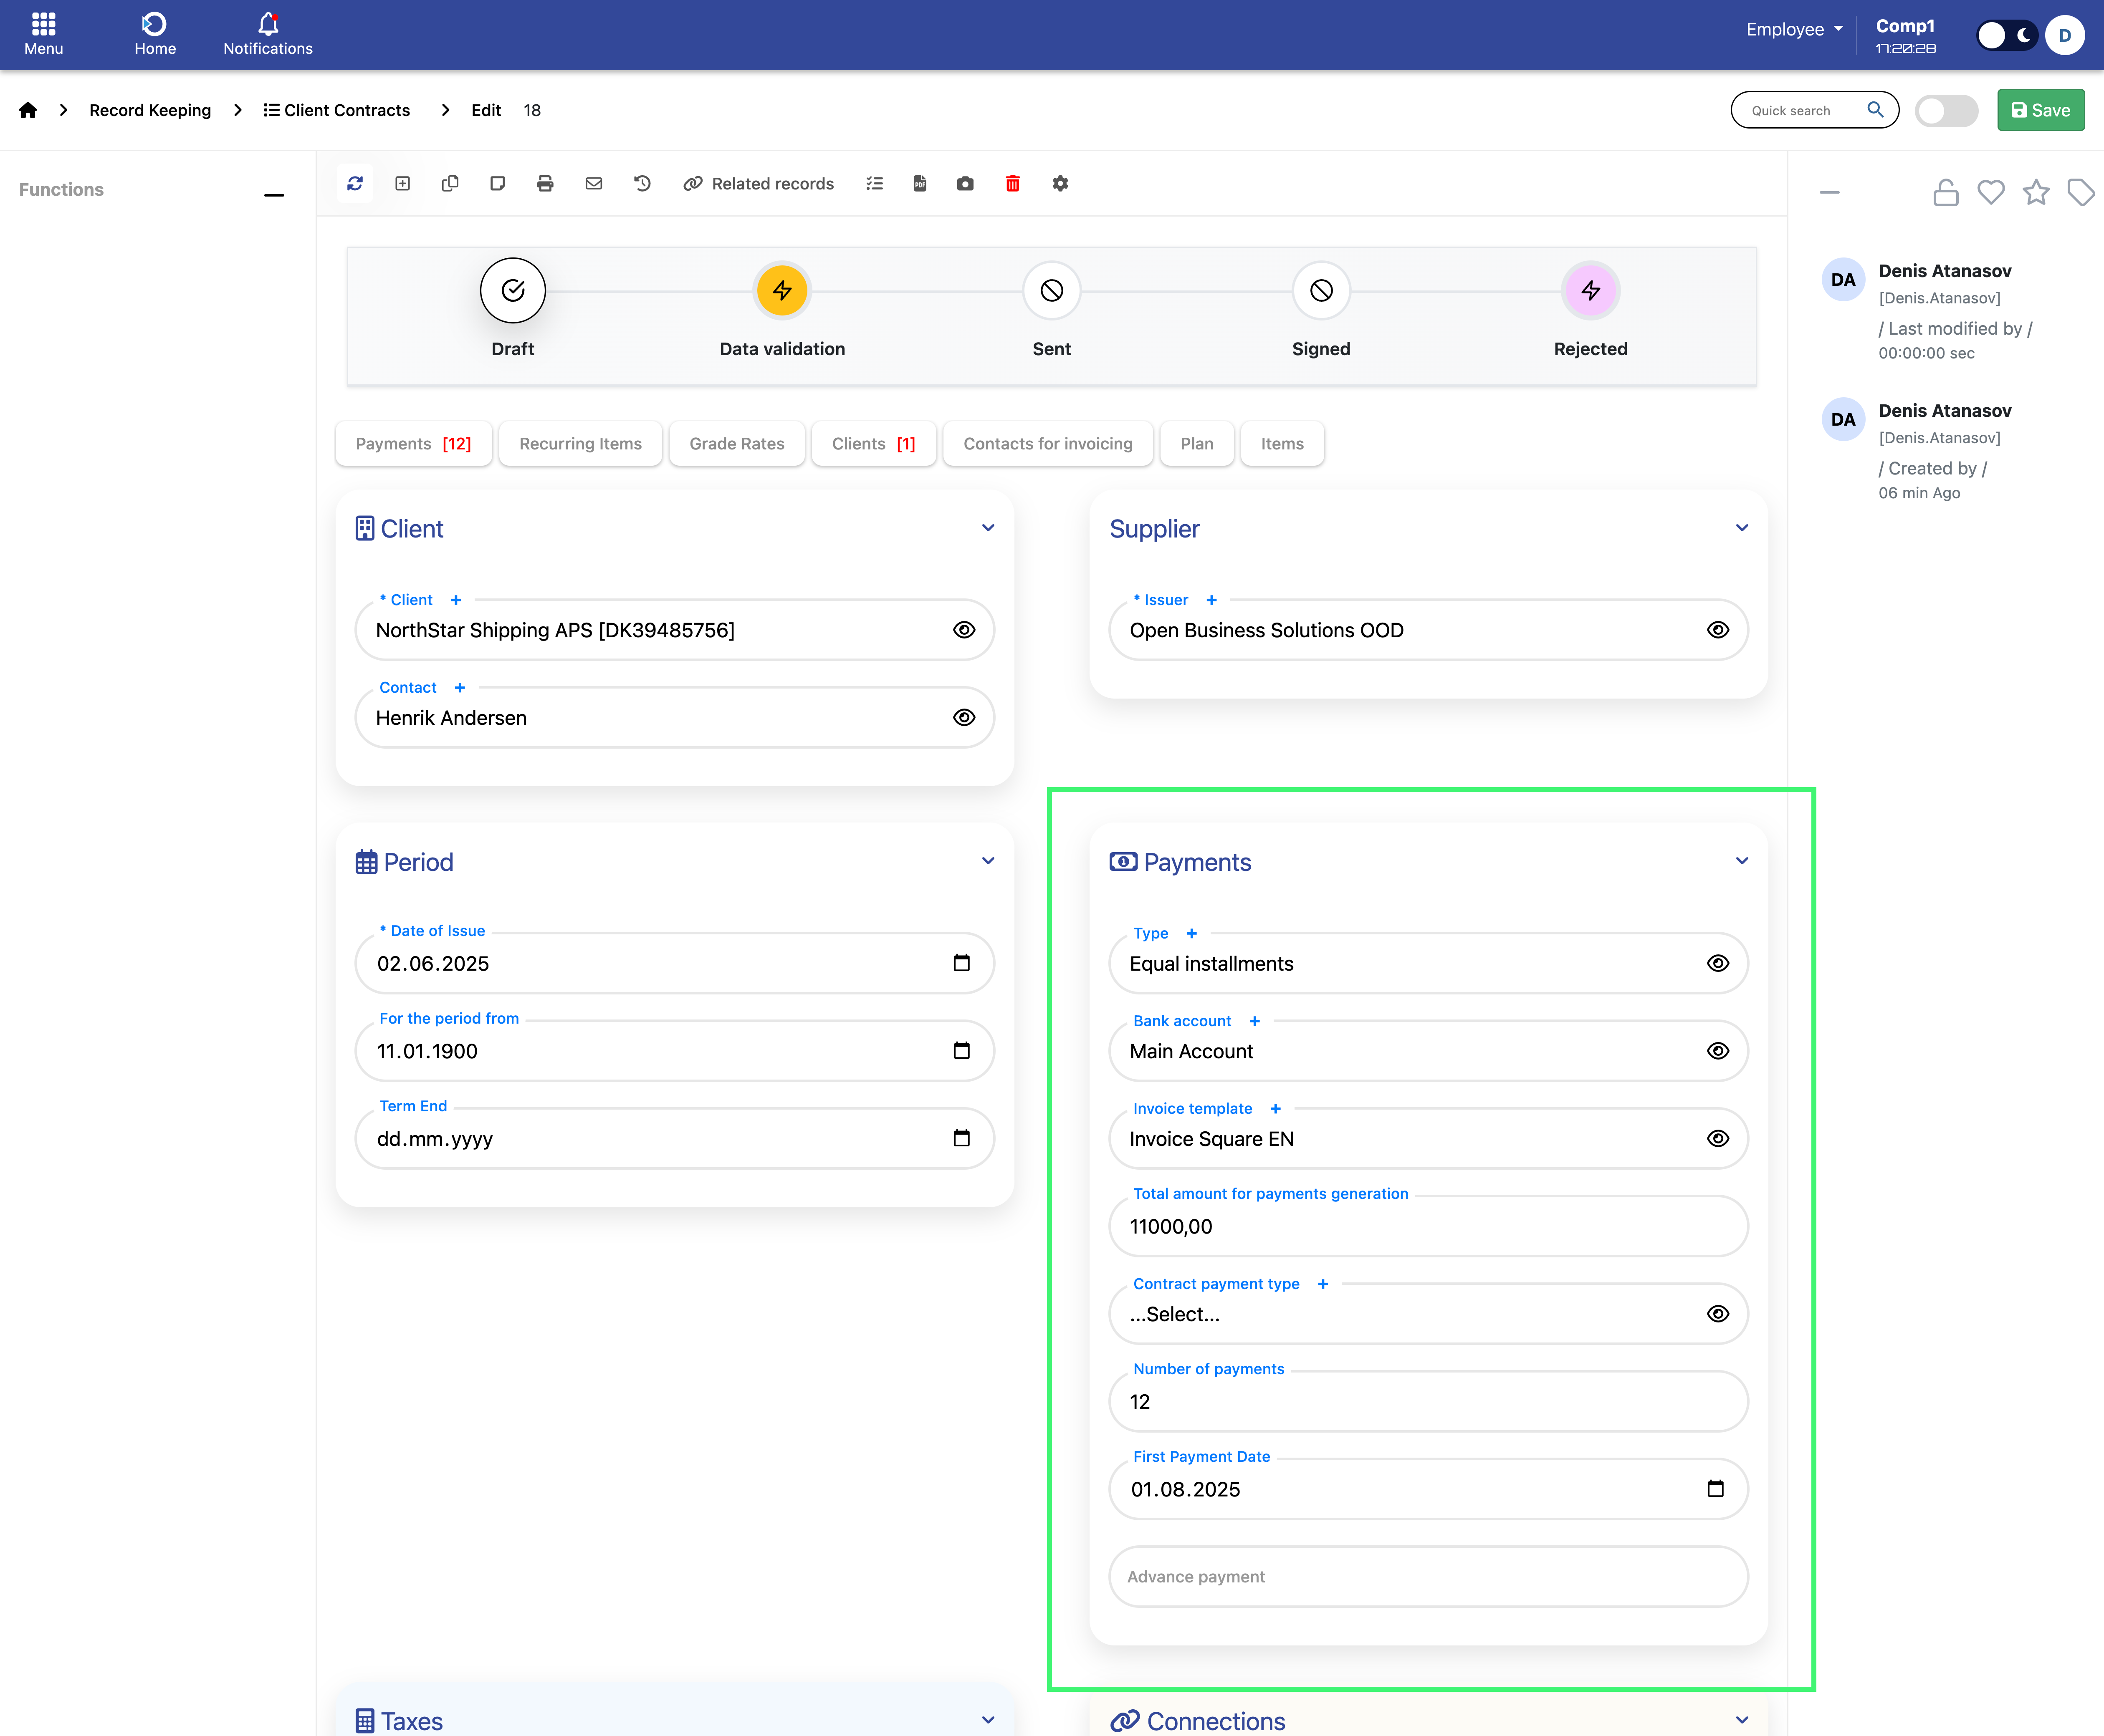This screenshot has height=1736, width=2104.
Task: View the Client record via the eye icon
Action: pos(963,630)
